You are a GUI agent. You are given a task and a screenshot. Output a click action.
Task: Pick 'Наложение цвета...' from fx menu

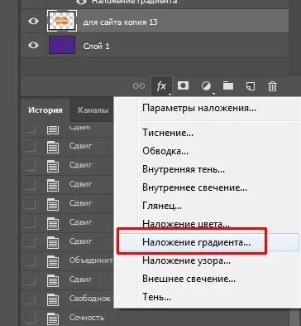(186, 224)
